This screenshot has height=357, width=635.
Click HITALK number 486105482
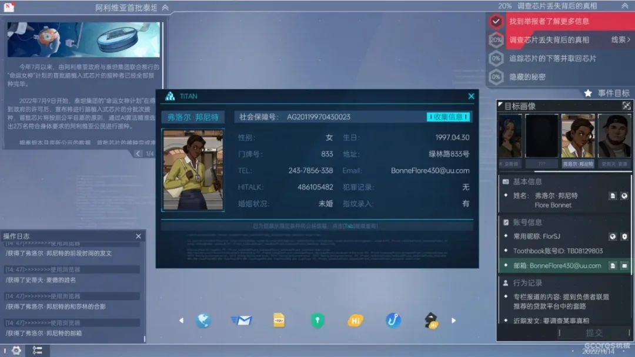pyautogui.click(x=315, y=187)
